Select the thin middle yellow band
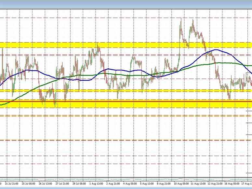Screen dimensions: 252x189 coord(126,91)
